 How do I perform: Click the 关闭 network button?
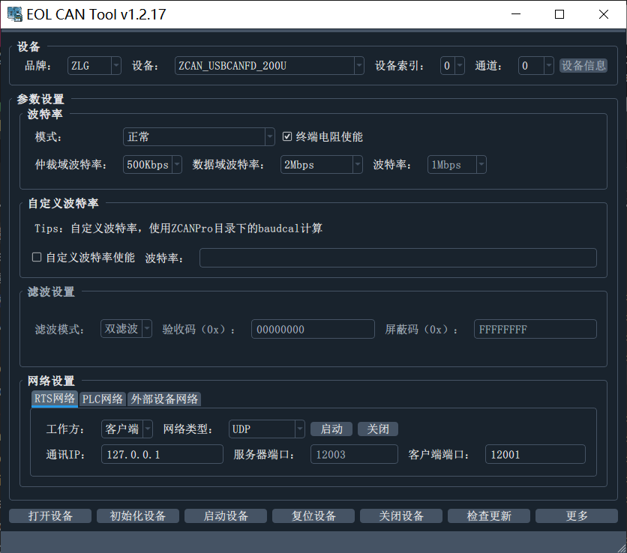[x=378, y=429]
